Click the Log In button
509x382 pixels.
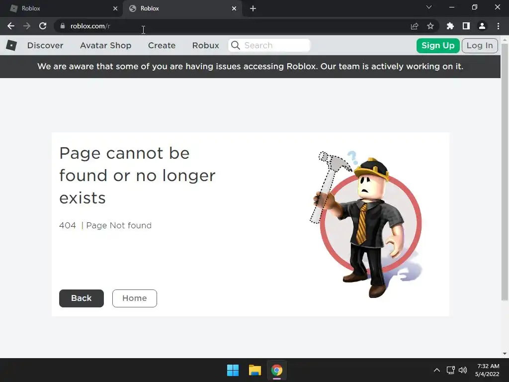point(480,45)
